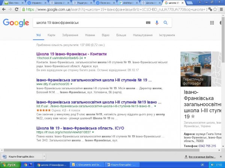This screenshot has height=168, width=225.
Task: Save the place with the grey star icon
Action: (193, 116)
